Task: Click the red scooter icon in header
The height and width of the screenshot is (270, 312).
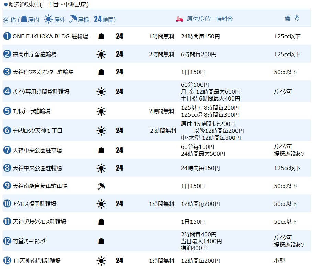Action: click(x=180, y=19)
